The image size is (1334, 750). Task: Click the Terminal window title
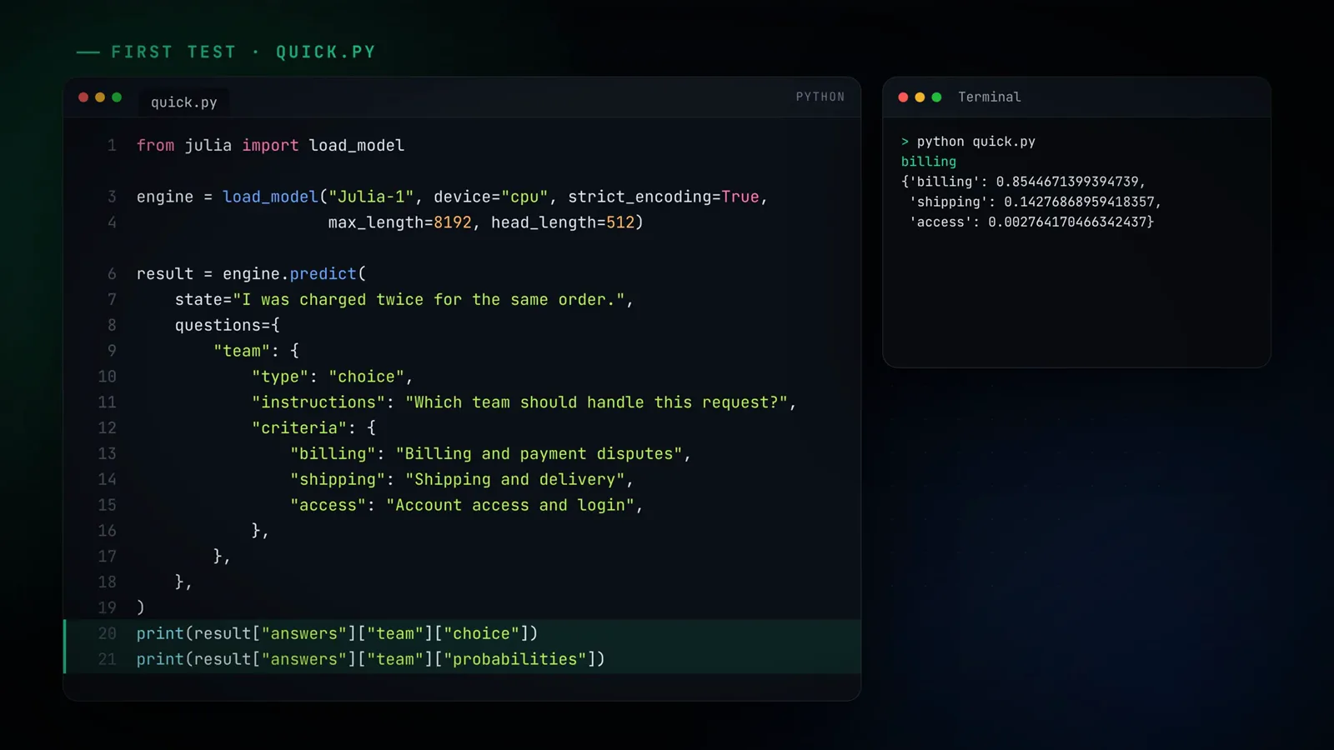click(x=989, y=97)
